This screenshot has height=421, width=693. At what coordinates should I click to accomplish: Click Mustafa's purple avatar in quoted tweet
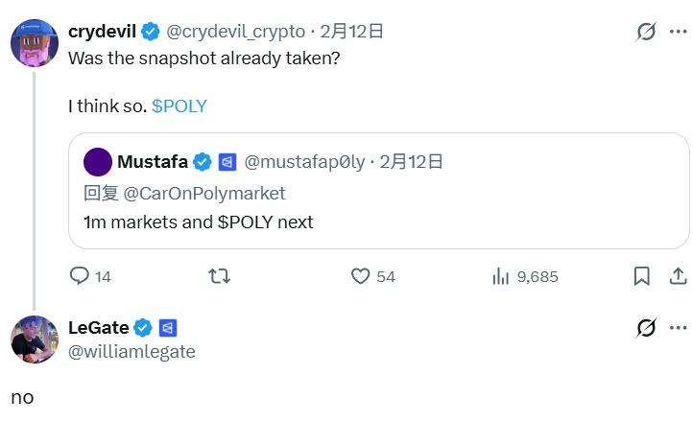point(97,161)
